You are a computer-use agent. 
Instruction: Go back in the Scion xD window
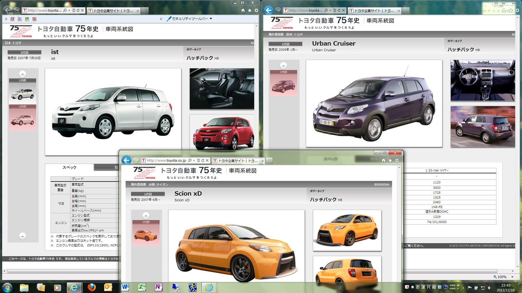pos(126,160)
